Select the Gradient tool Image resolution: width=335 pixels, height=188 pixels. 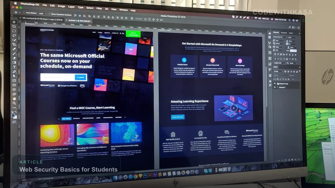pos(14,62)
